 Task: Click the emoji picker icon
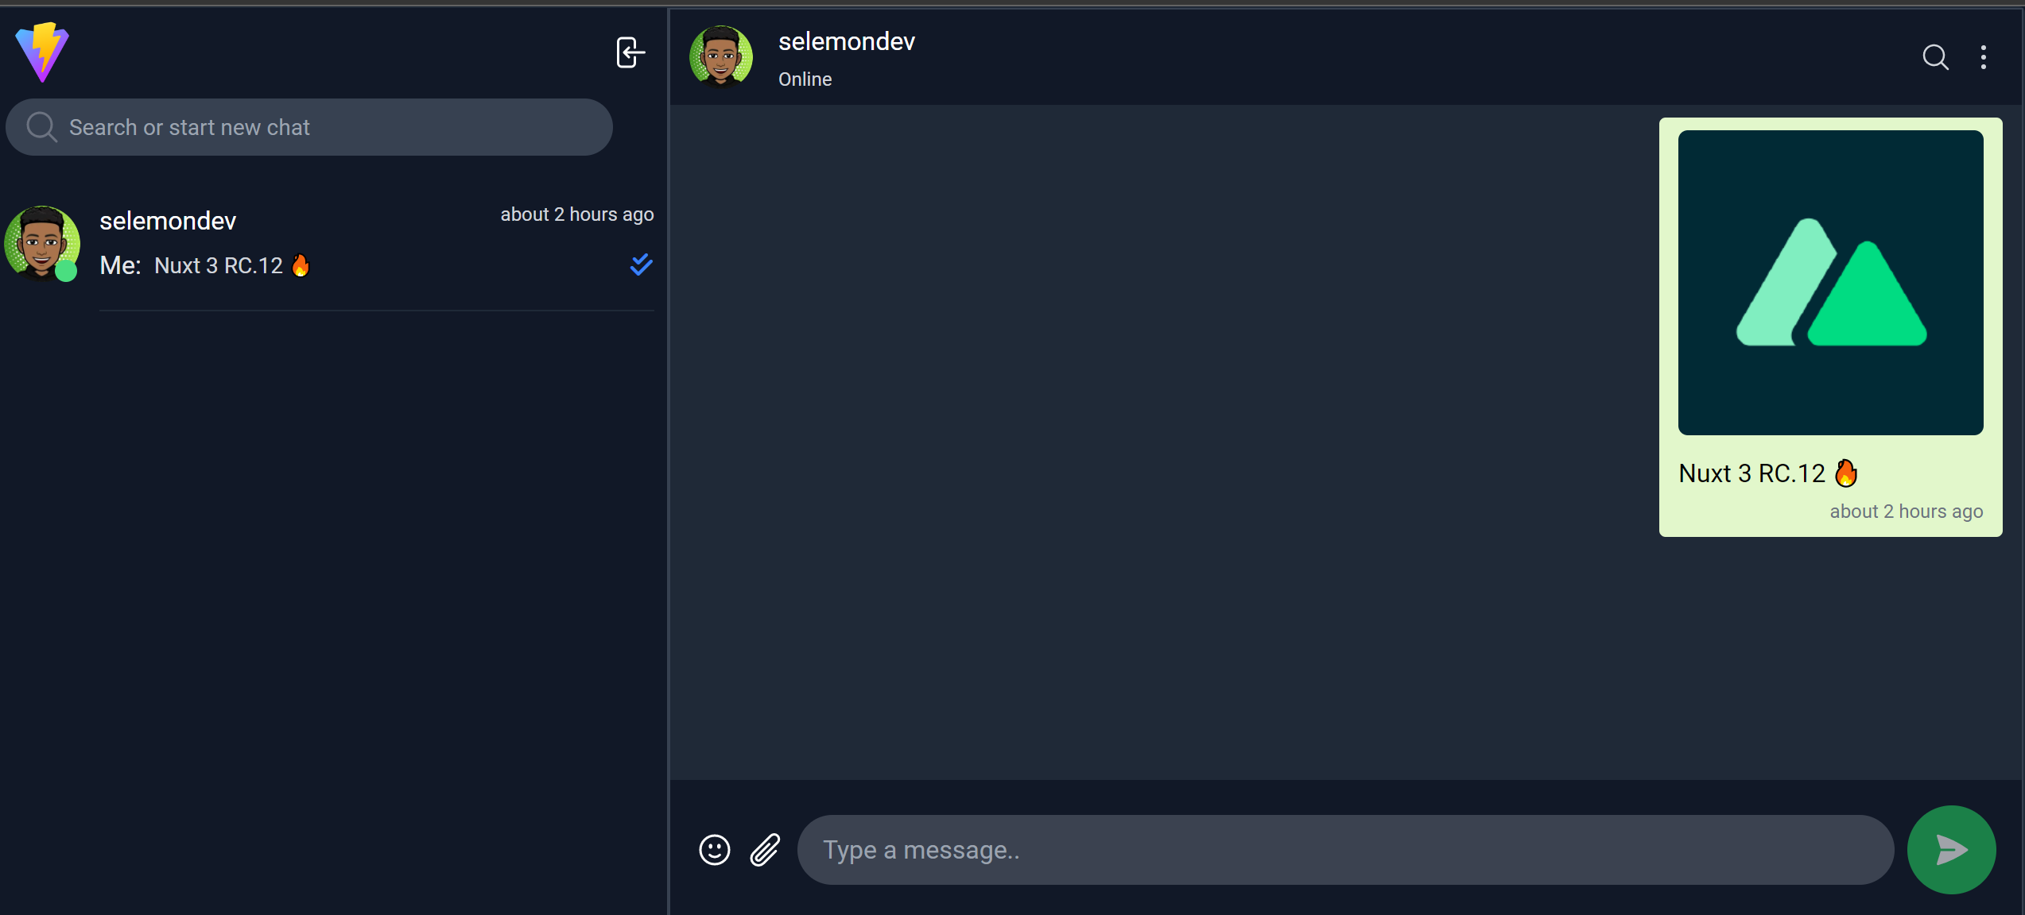[714, 849]
